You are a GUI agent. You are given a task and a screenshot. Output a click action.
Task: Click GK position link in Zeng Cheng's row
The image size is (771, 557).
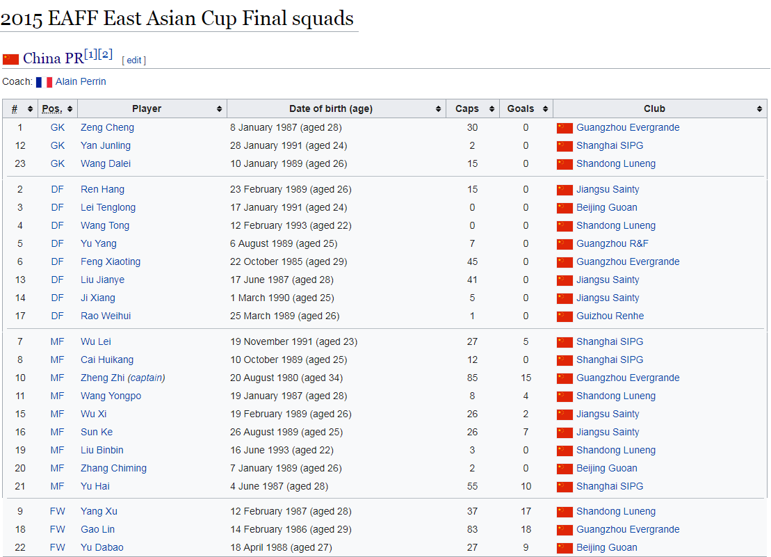[58, 127]
